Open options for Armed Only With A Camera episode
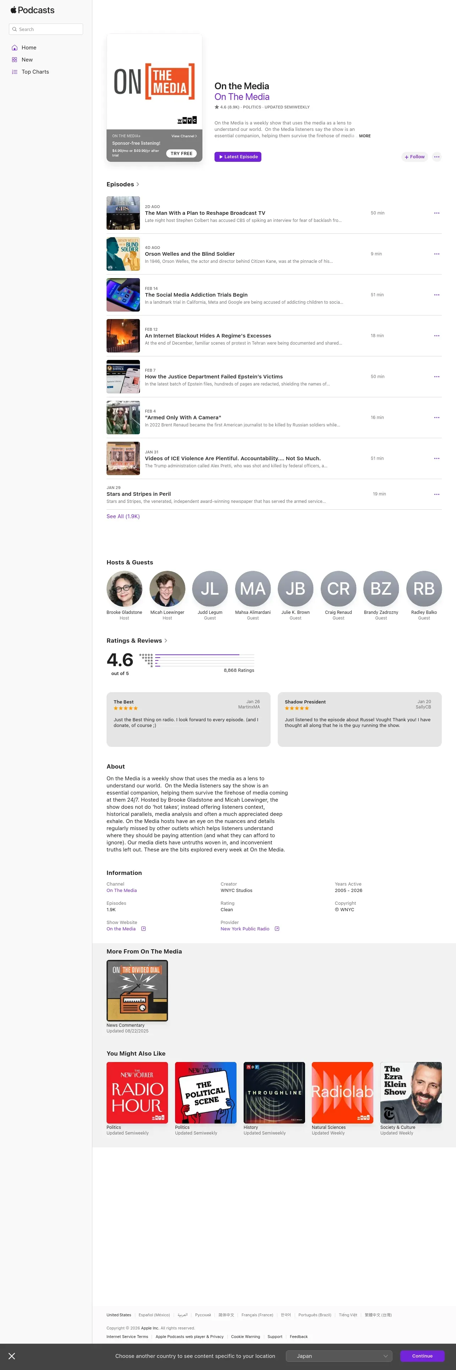This screenshot has height=1370, width=456. click(436, 418)
